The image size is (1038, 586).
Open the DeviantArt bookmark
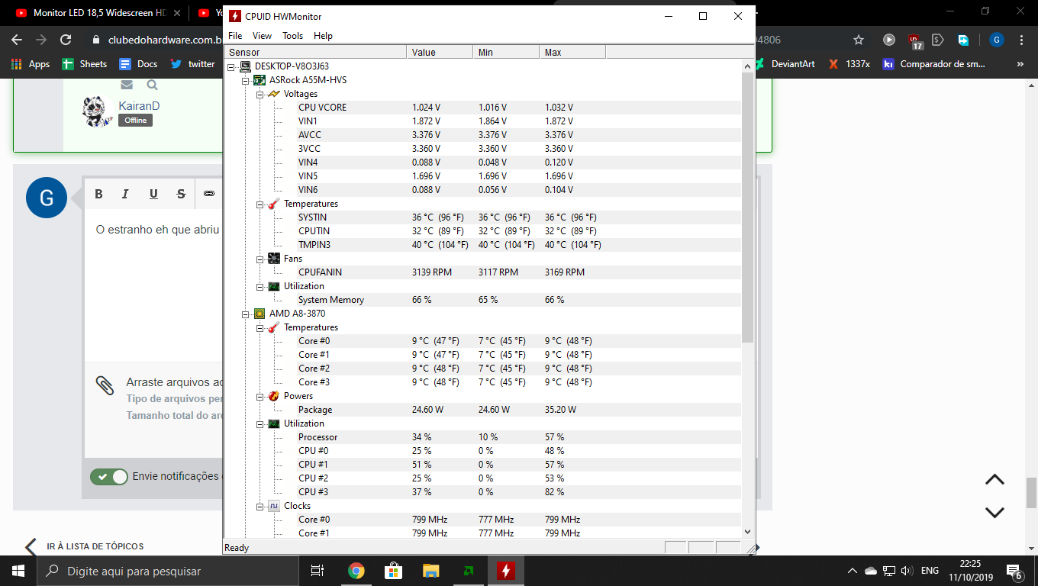coord(786,64)
